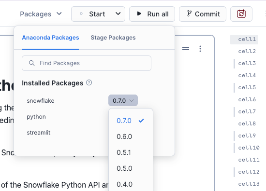Image resolution: width=266 pixels, height=191 pixels.
Task: Jump to cell13 in outline
Action: click(249, 184)
